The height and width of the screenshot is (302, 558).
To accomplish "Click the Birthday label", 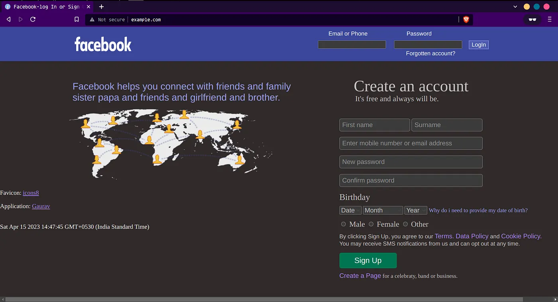I will point(355,197).
